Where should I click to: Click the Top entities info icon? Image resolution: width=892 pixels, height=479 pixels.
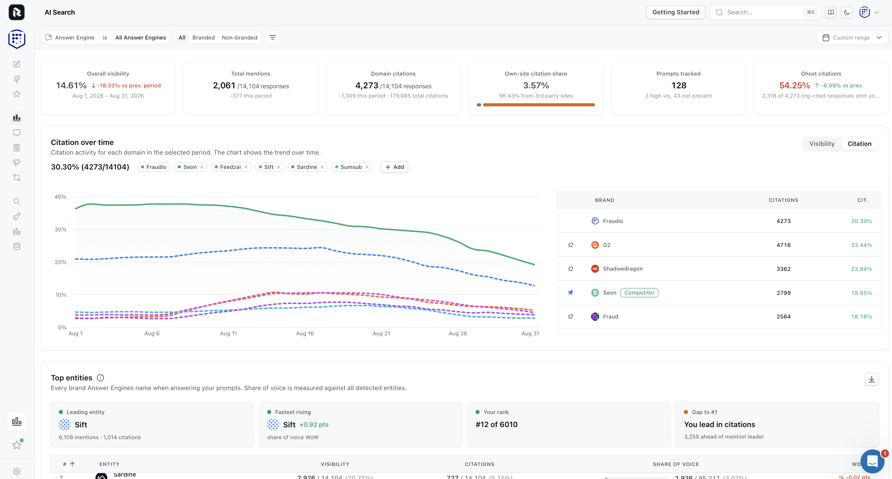[x=100, y=378]
